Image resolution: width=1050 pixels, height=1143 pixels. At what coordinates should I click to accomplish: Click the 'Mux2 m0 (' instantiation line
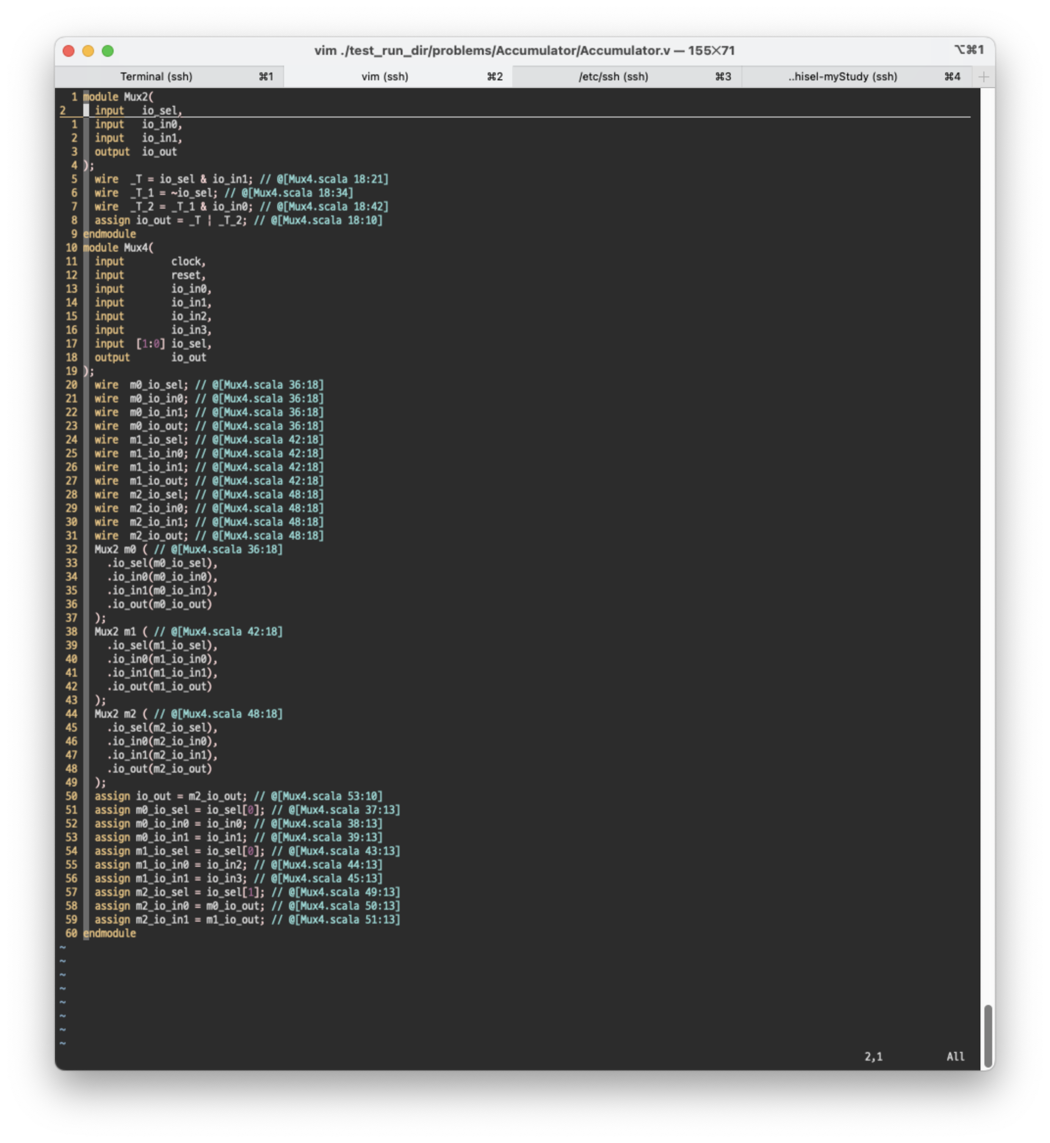point(189,549)
